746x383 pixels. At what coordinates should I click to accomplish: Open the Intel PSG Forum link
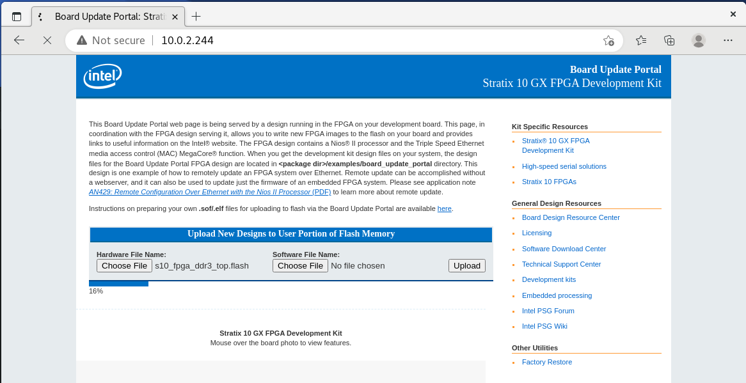tap(548, 310)
